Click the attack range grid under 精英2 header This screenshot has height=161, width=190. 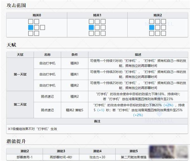click(x=157, y=28)
